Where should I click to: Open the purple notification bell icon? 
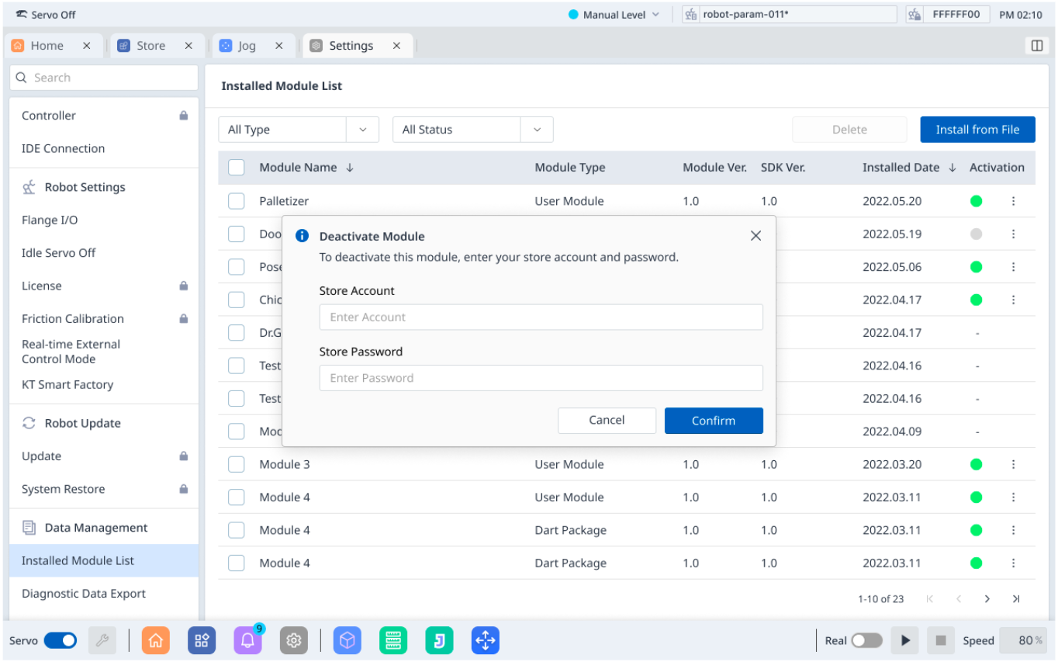point(247,640)
